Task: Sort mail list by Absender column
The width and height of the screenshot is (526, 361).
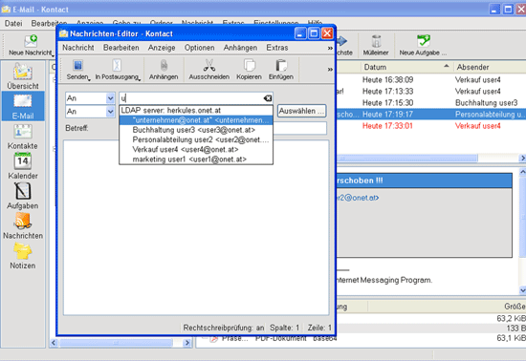Action: pos(489,67)
